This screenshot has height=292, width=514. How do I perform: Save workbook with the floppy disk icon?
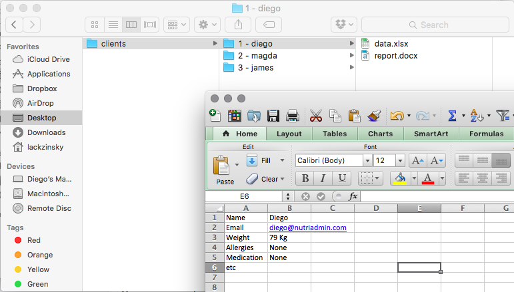273,116
